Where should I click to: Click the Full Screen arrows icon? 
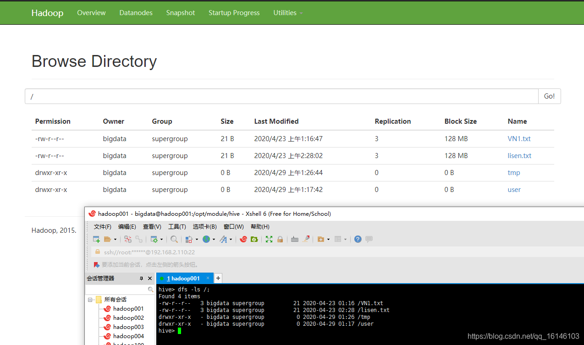tap(269, 239)
